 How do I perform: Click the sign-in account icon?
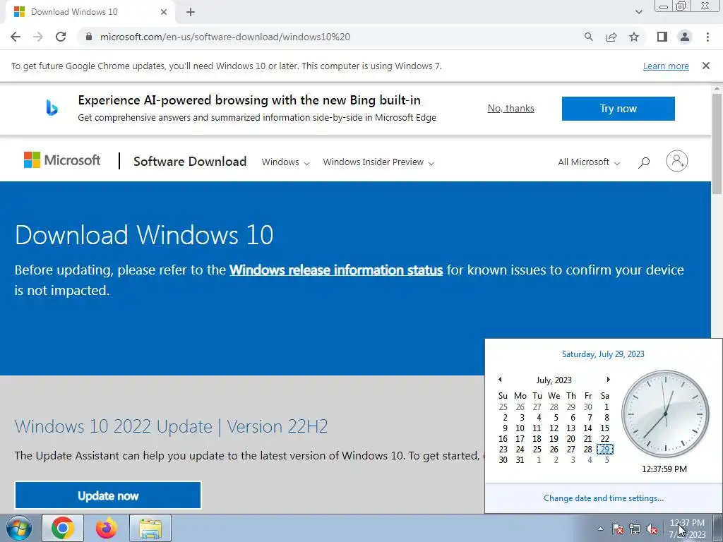[677, 161]
